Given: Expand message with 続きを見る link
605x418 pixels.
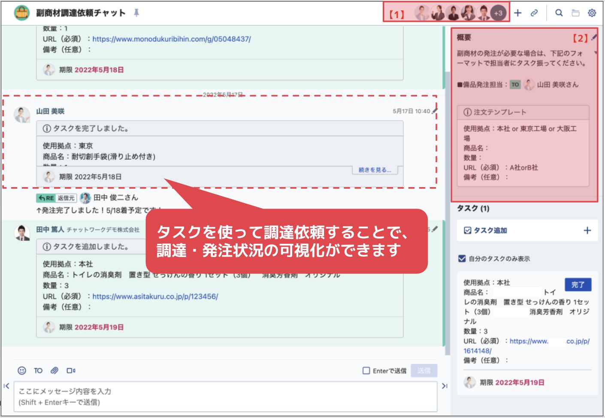Looking at the screenshot, I should 375,170.
